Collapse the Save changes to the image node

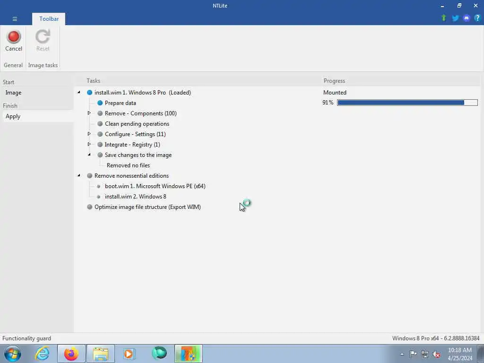(x=89, y=155)
